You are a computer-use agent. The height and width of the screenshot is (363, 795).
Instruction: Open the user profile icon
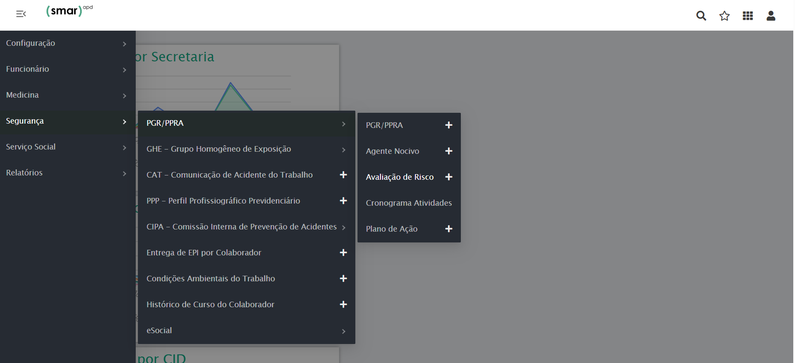pos(770,16)
